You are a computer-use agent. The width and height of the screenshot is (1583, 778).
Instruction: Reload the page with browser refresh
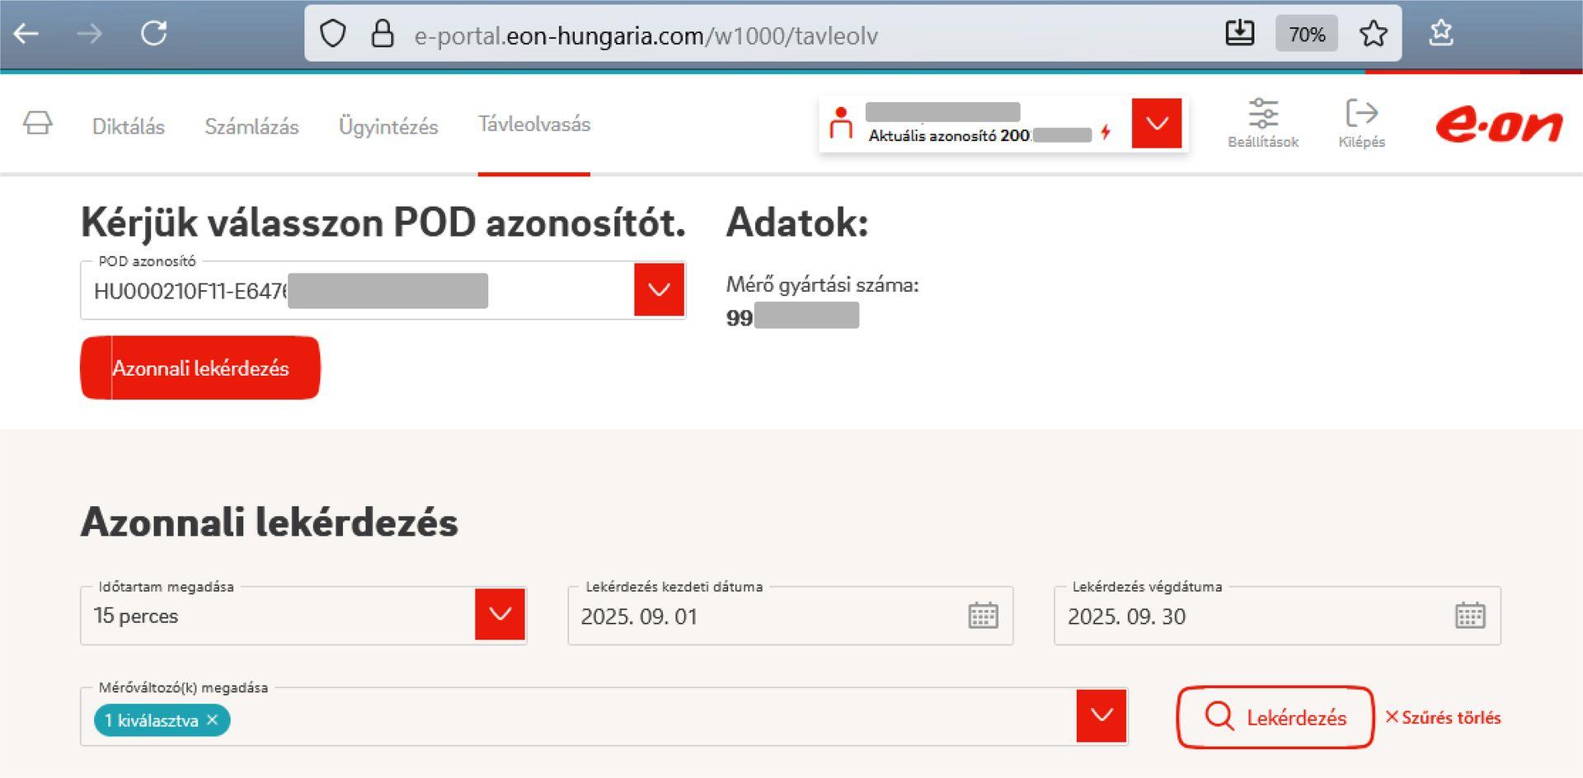pos(154,34)
